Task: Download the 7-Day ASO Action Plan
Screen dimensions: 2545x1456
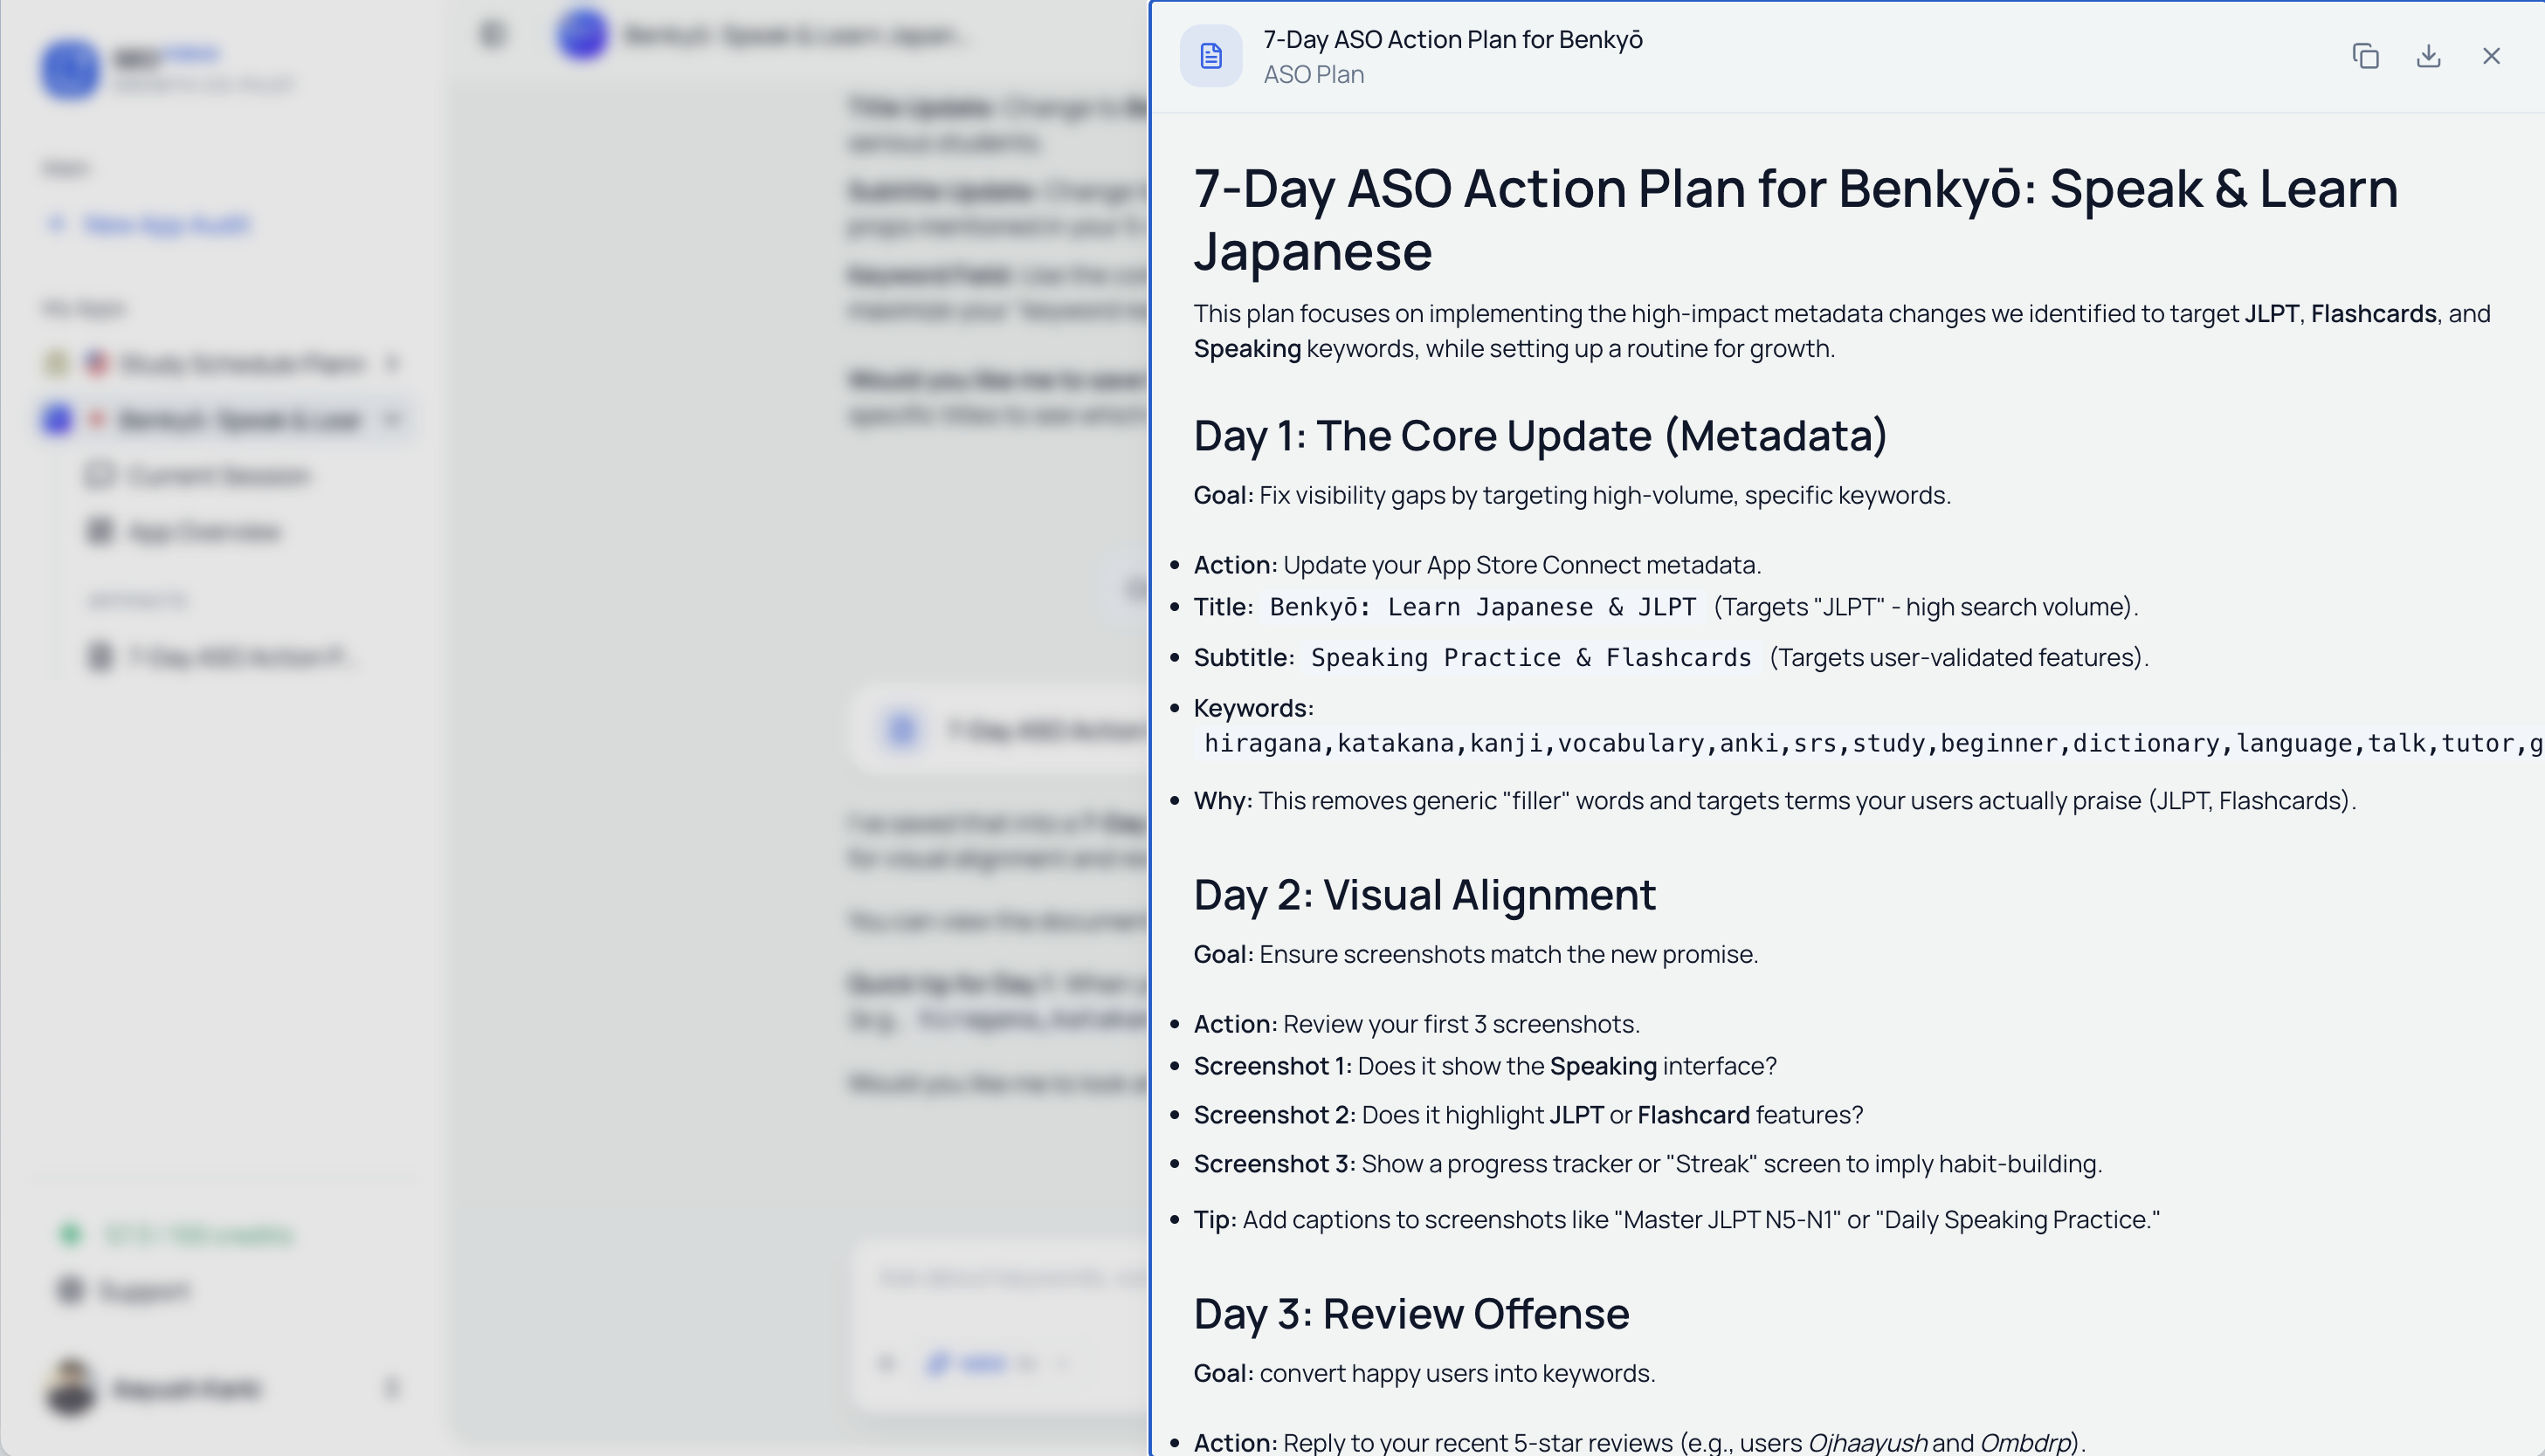Action: coord(2428,56)
